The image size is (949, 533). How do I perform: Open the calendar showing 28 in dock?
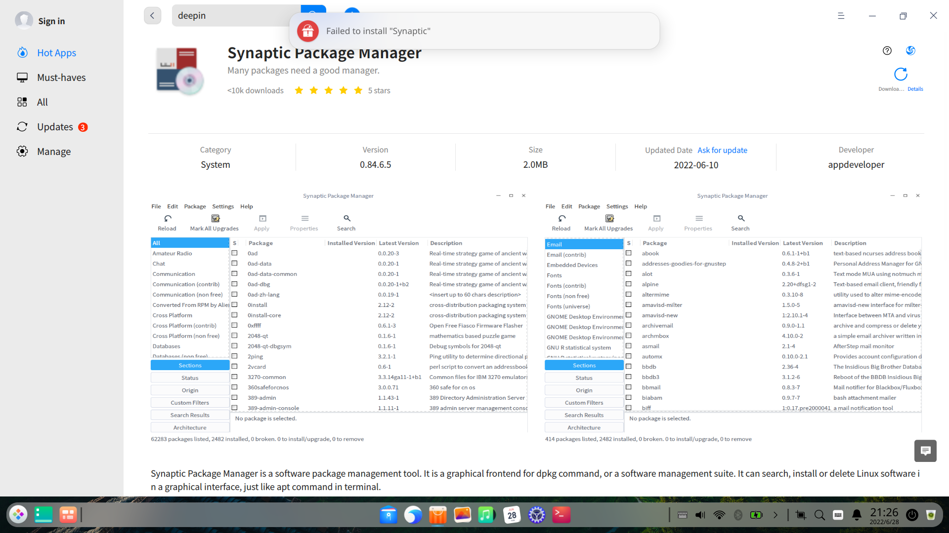pyautogui.click(x=512, y=515)
